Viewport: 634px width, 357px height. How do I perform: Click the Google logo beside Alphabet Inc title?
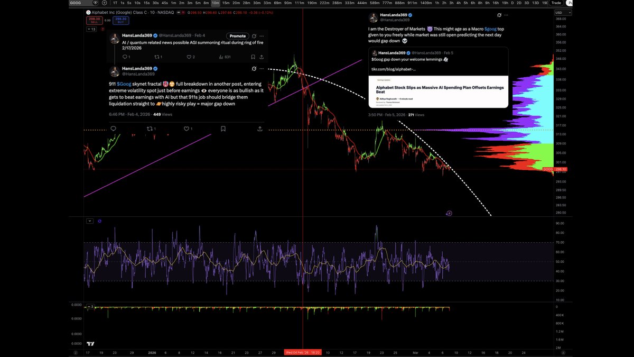[88, 12]
